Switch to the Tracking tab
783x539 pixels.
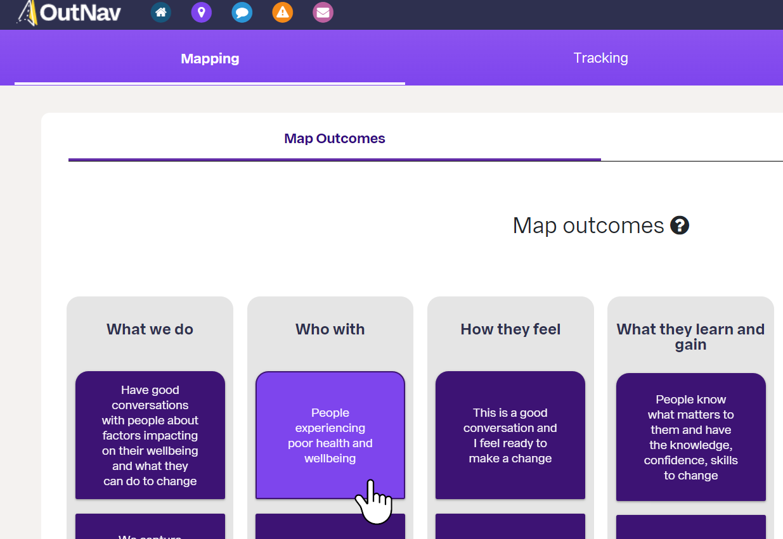click(600, 58)
